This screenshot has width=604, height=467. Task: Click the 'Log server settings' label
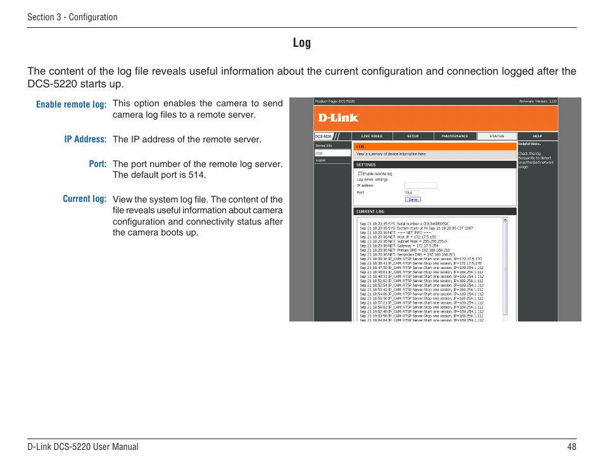[372, 180]
